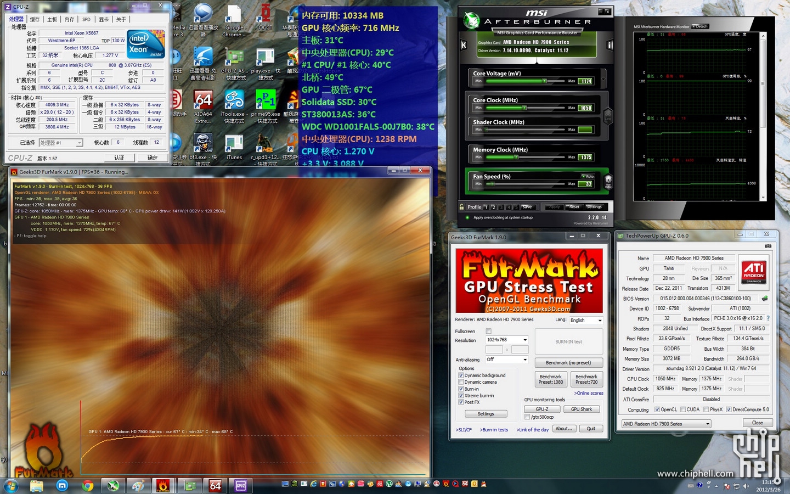The width and height of the screenshot is (790, 494).
Task: Open FurMark Lang dropdown
Action: coord(586,320)
